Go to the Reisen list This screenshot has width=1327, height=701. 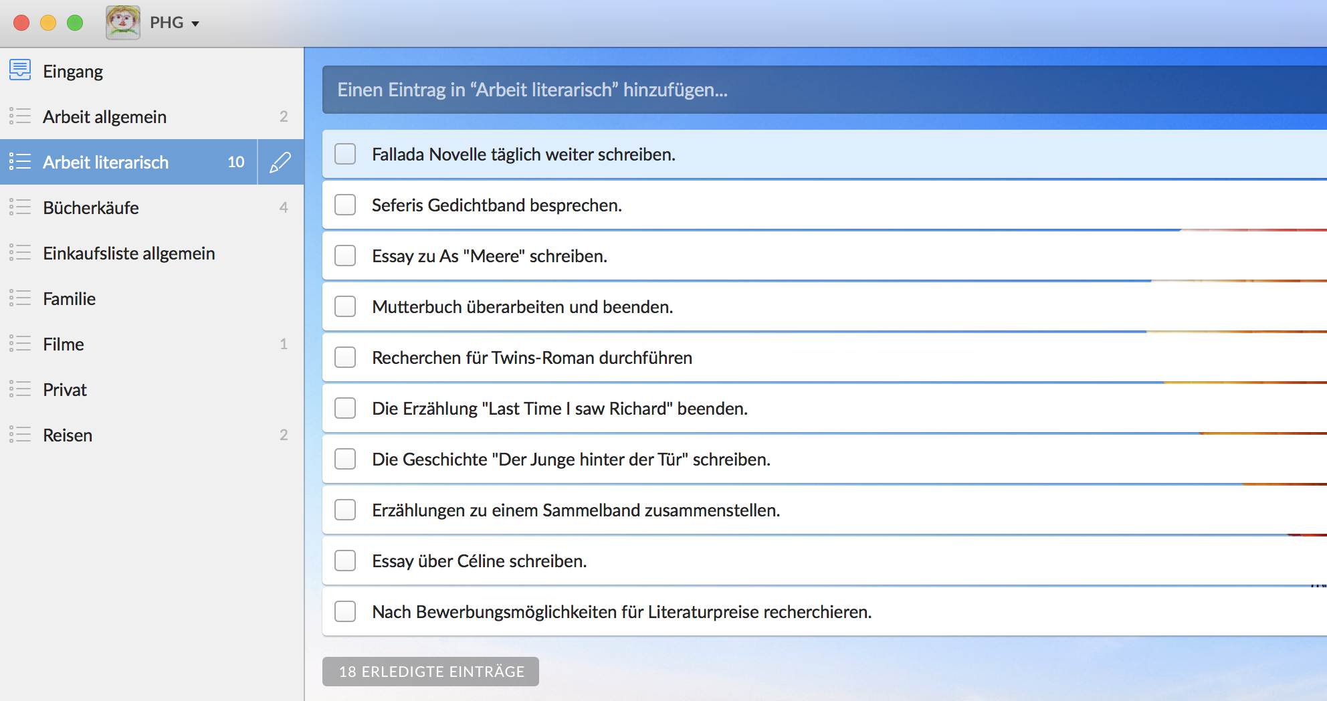[152, 435]
